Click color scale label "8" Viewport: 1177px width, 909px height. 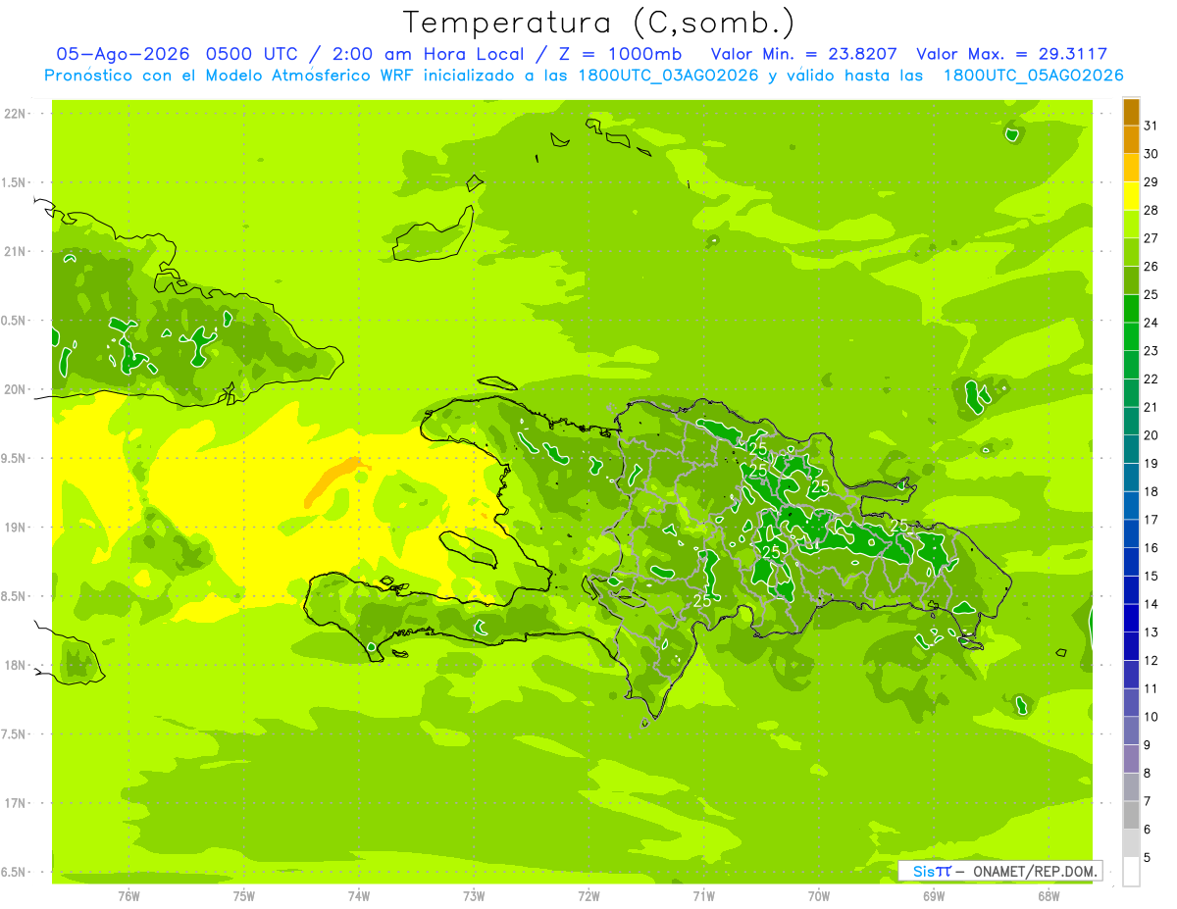pos(1148,774)
